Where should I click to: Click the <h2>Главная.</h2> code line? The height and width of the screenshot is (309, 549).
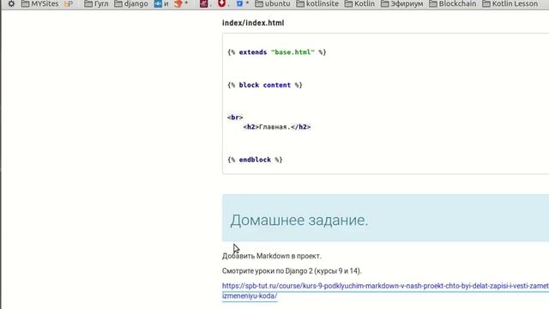click(x=277, y=127)
